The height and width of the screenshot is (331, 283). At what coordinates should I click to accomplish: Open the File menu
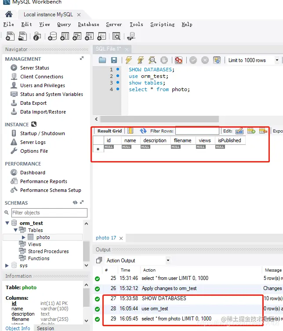coord(9,24)
